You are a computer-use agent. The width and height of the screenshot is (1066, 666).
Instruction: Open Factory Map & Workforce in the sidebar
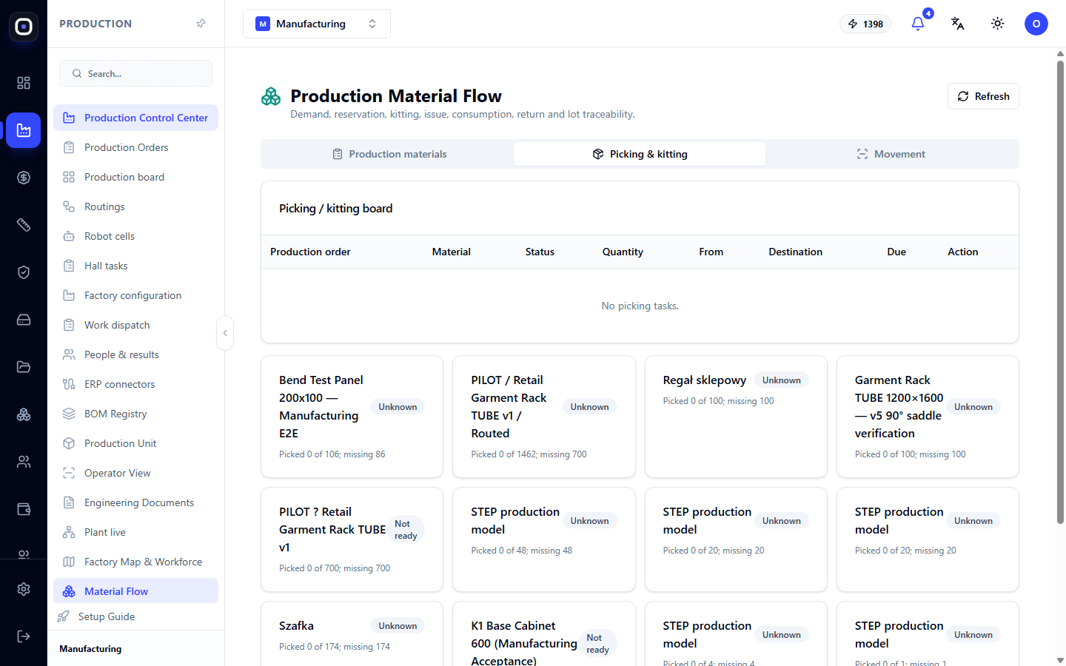point(135,562)
